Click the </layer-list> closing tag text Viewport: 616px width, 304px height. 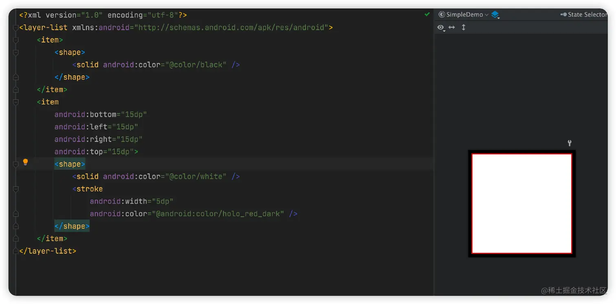(x=48, y=251)
